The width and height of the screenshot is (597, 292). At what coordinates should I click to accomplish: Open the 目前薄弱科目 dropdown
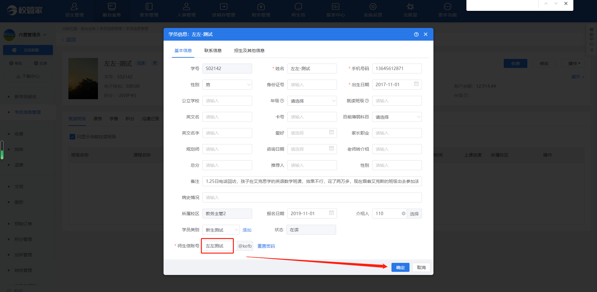point(397,117)
